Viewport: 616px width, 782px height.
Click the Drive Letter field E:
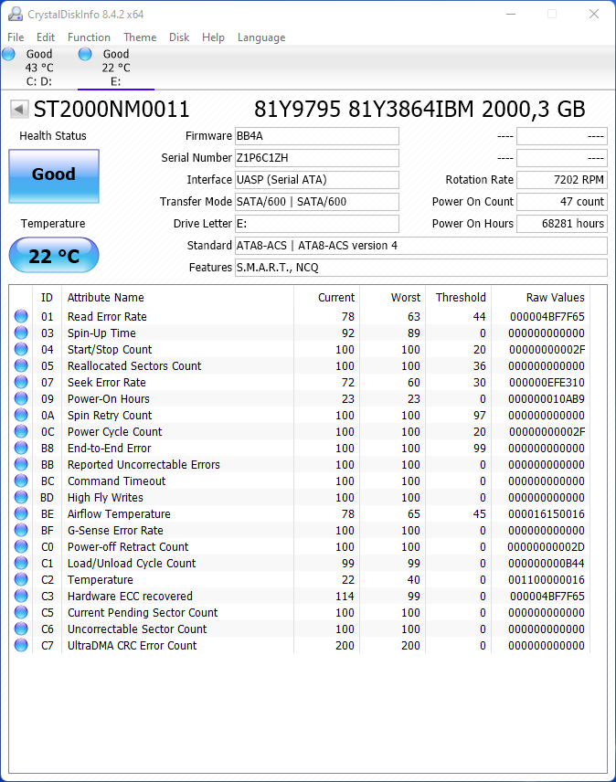pos(317,224)
